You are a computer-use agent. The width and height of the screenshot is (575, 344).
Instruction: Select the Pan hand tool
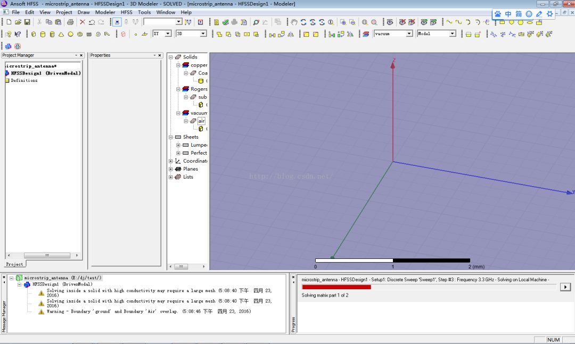tap(294, 22)
